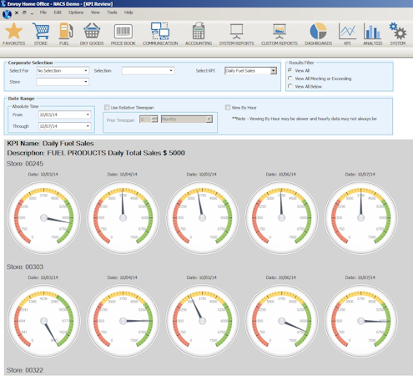Screen dimensions: 413x376
Task: Close the inner KPI Review document window
Action: (17, 13)
